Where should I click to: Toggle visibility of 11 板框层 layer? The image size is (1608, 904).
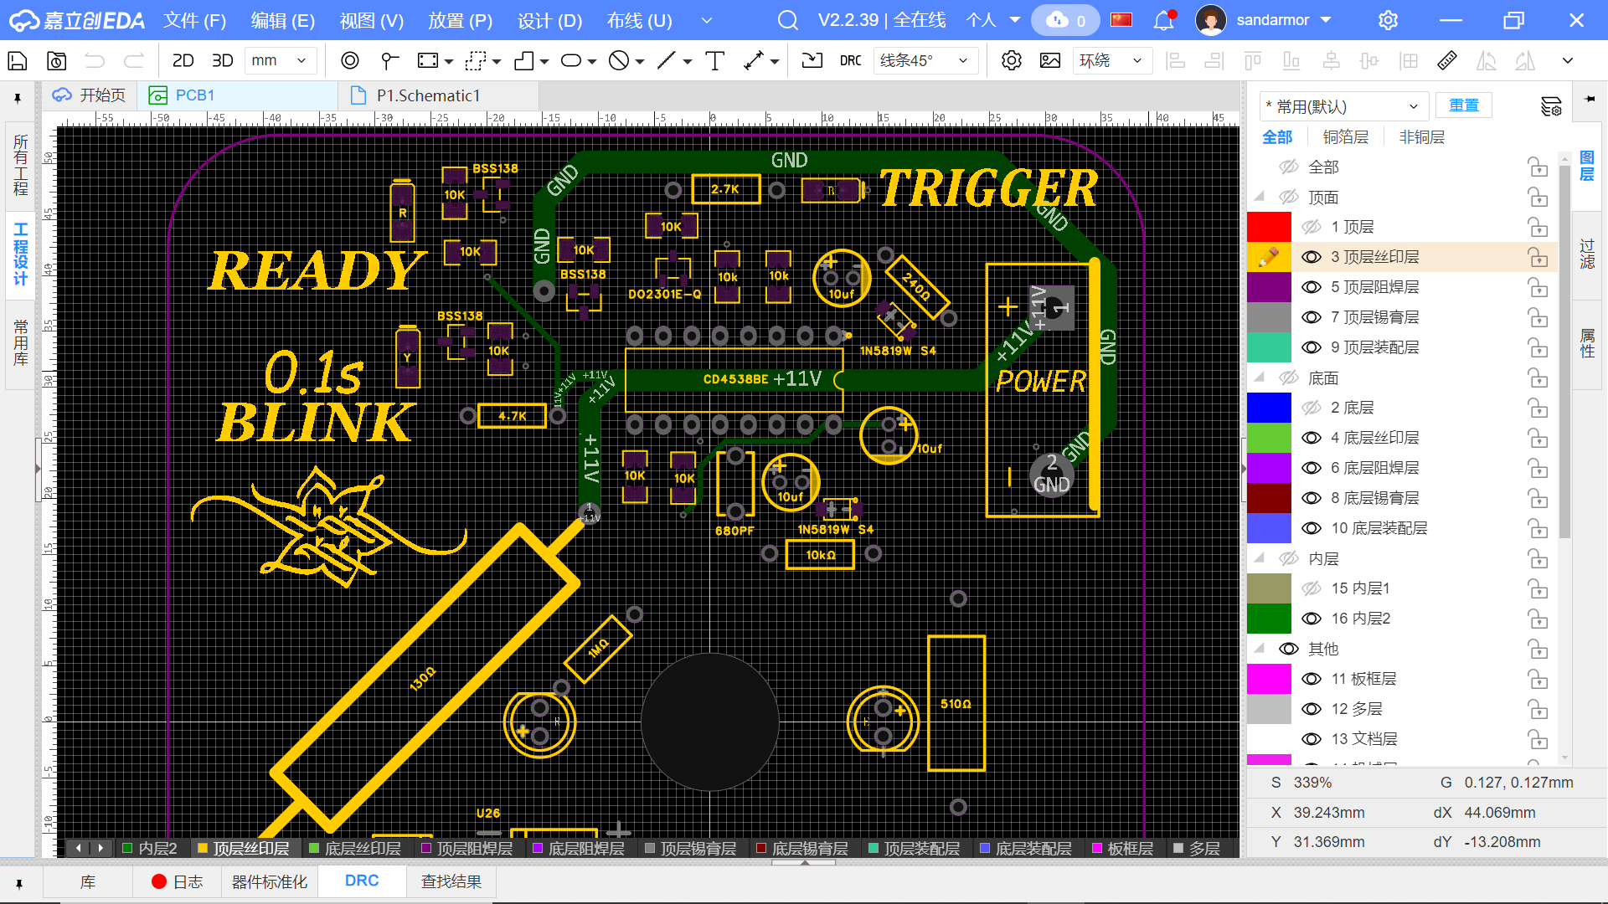click(x=1311, y=679)
